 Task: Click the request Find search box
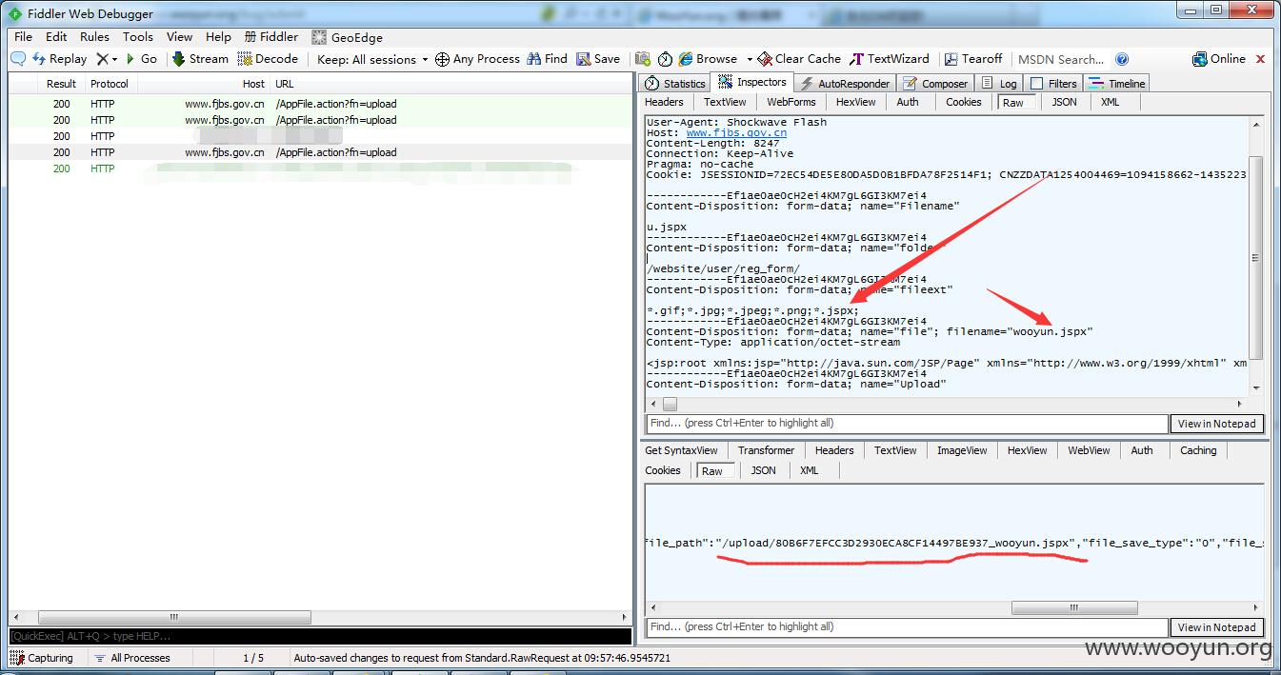[x=906, y=424]
